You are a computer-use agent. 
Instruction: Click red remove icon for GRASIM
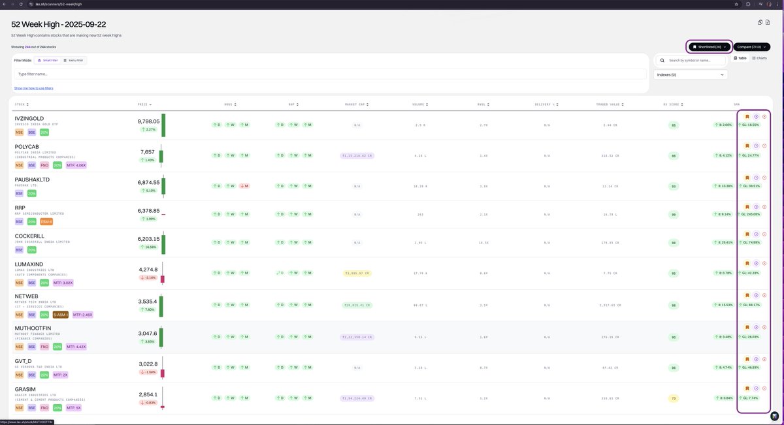point(764,388)
